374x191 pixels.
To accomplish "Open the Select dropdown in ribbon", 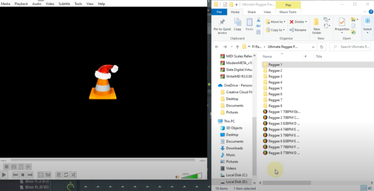I will [367, 26].
